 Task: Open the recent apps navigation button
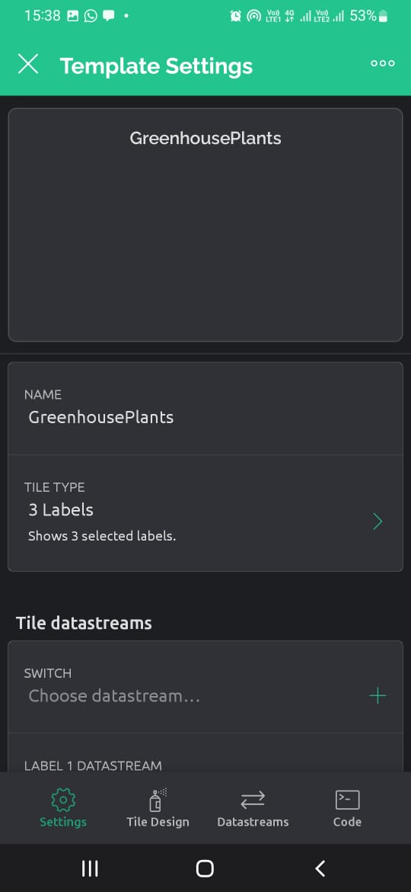pyautogui.click(x=91, y=868)
